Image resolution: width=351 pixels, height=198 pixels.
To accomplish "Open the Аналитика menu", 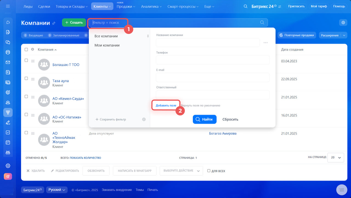I will pos(151,6).
